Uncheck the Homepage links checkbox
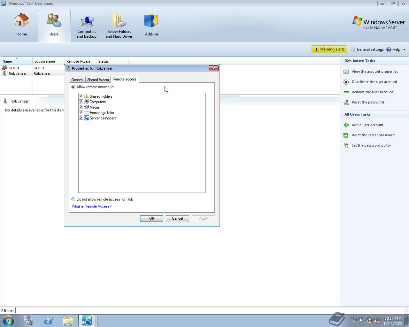 coord(81,112)
